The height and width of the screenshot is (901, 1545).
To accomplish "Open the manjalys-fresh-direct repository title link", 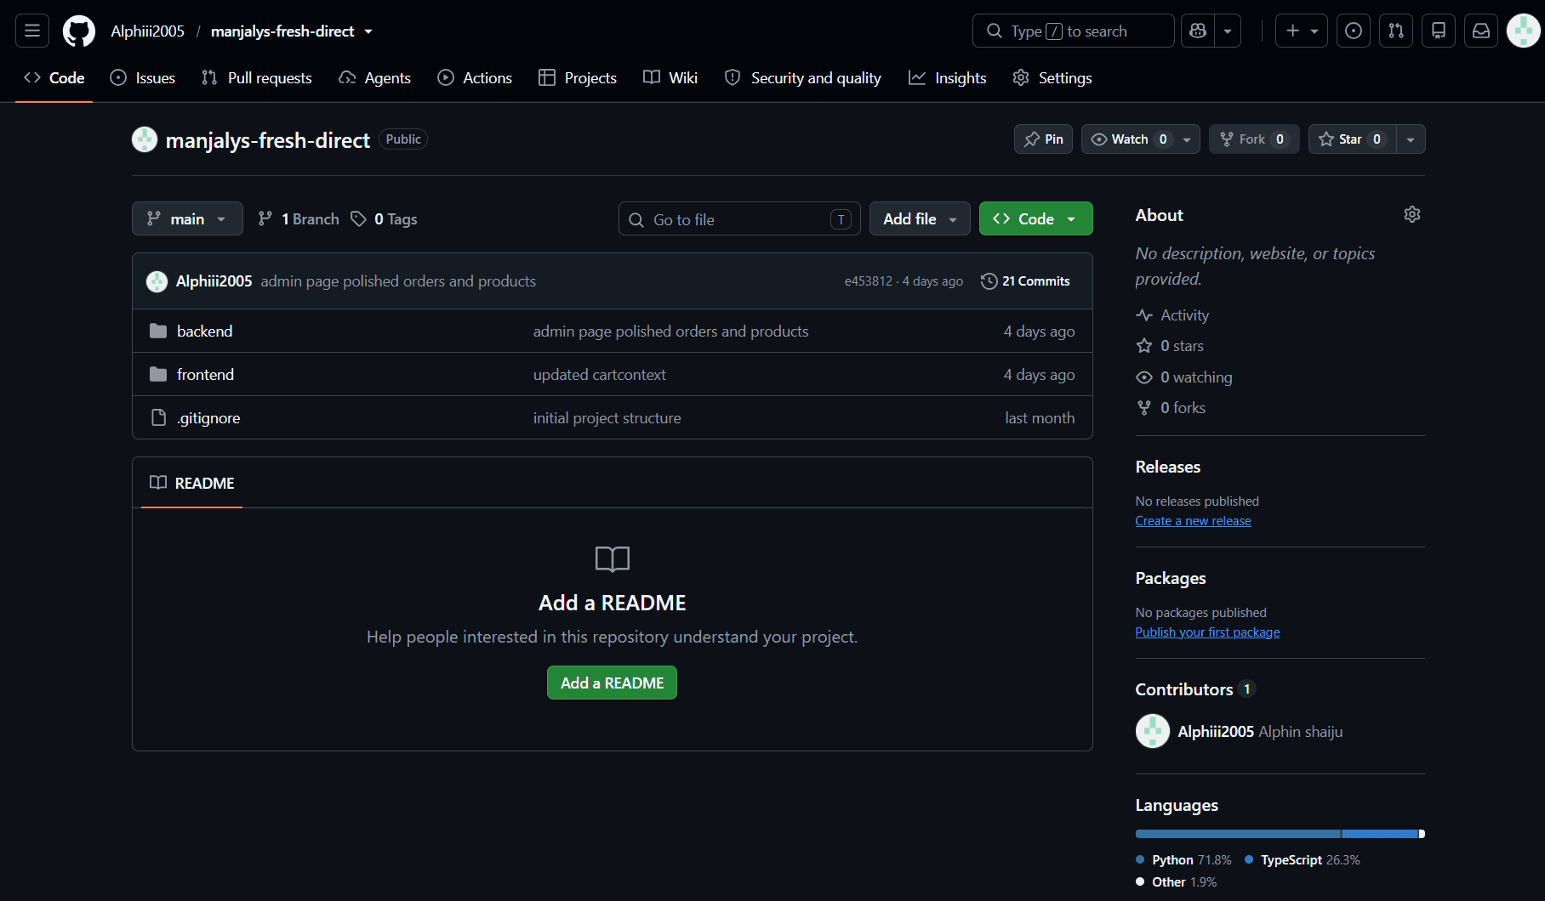I will [x=268, y=140].
